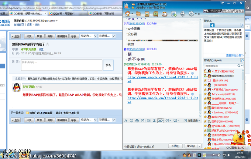
Task: Expand the gear icon dropdown arrow
Action: 196,14
